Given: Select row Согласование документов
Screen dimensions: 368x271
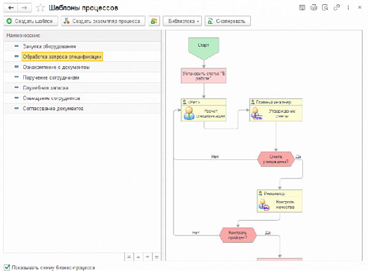Looking at the screenshot, I should [82, 109].
